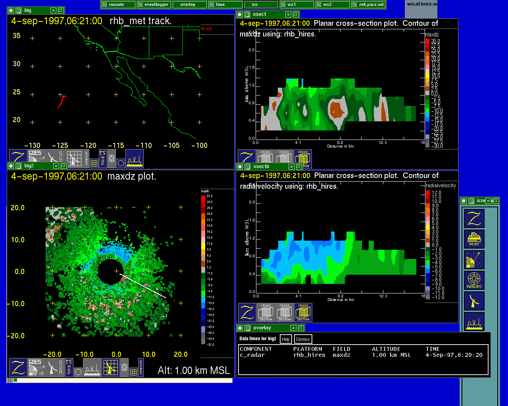The height and width of the screenshot is (406, 508).
Task: Click the Help button in overlay window
Action: click(286, 339)
